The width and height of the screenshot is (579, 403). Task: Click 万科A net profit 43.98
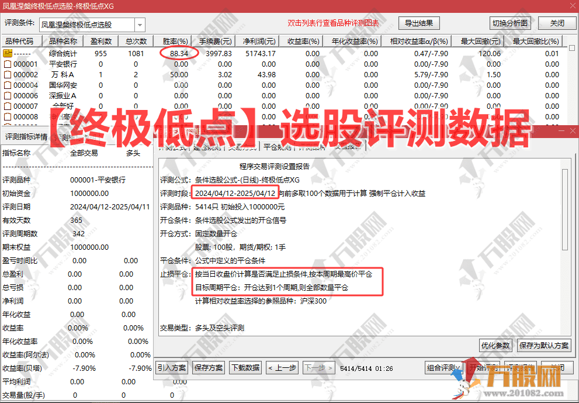(266, 75)
